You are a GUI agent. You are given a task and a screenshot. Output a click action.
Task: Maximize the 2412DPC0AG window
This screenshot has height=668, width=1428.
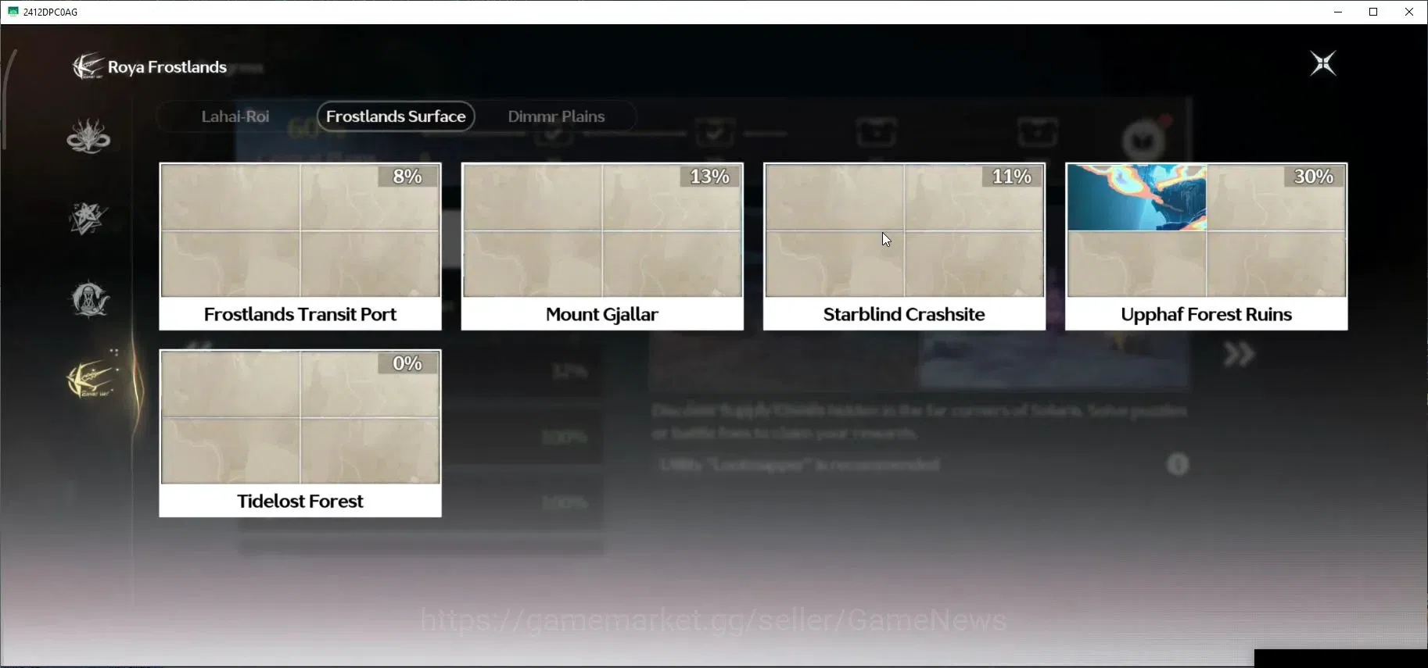tap(1373, 12)
